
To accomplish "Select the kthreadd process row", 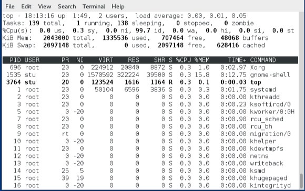I will (x=150, y=97).
